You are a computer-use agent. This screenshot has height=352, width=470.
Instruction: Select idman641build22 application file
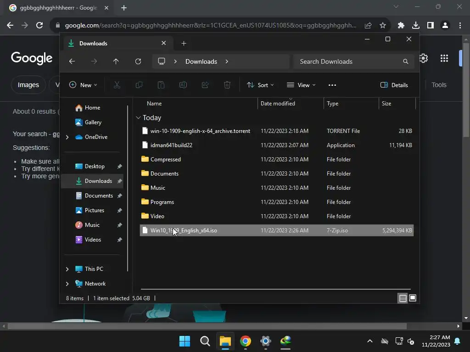coord(277,145)
